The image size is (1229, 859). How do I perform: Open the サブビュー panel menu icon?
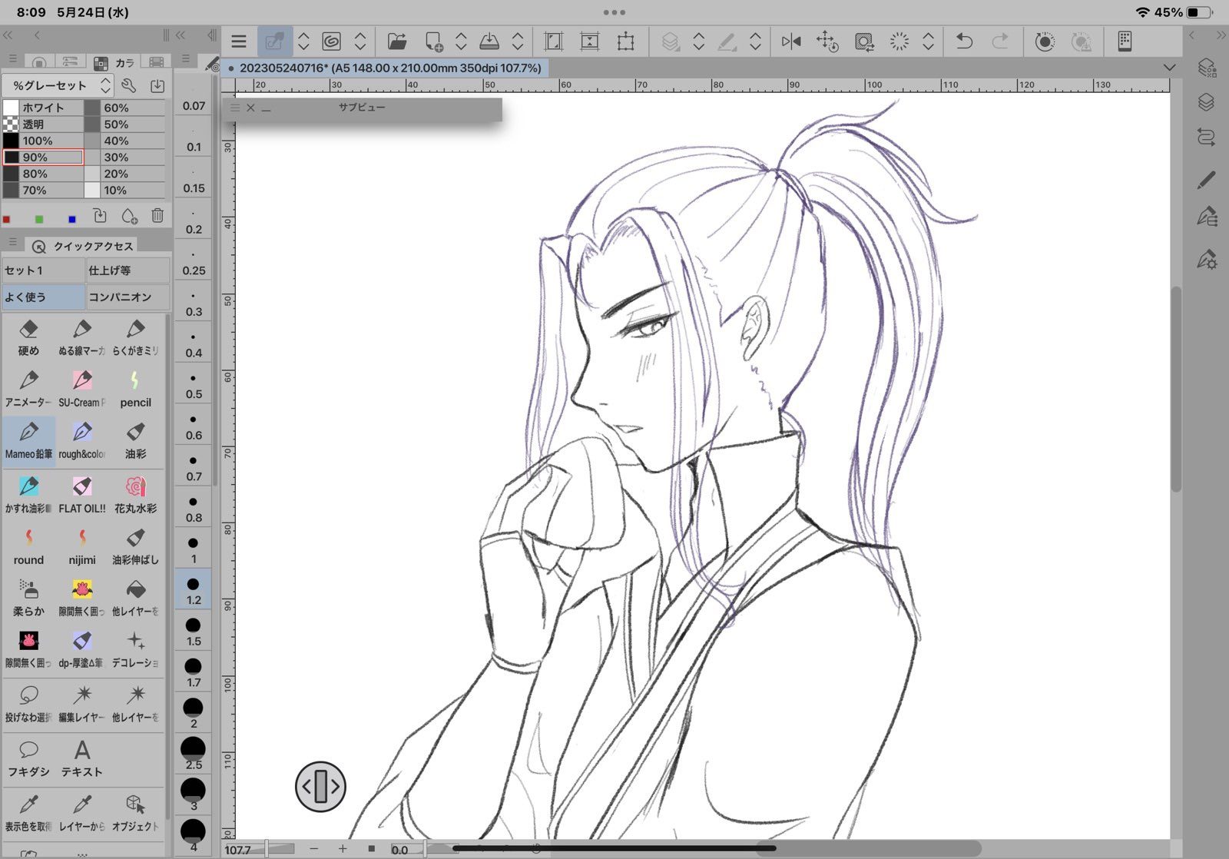tap(235, 108)
